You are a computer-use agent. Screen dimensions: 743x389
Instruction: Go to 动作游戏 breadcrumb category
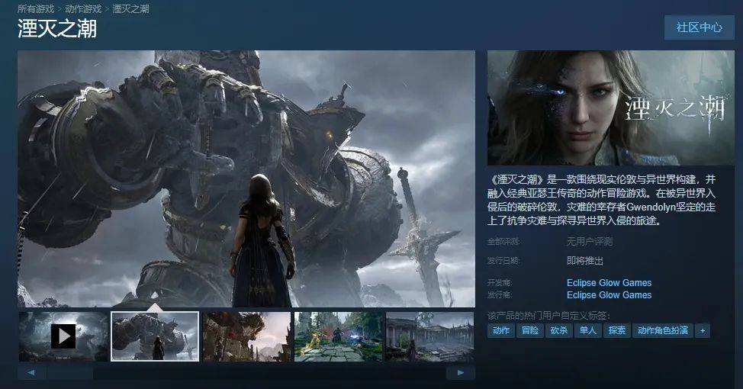click(83, 9)
